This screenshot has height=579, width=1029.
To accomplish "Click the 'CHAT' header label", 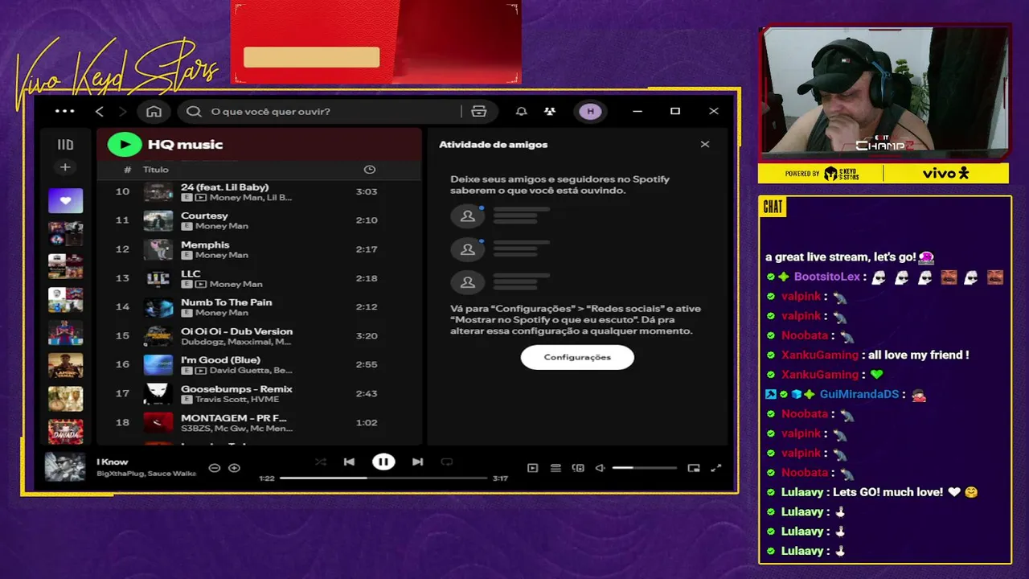I will pyautogui.click(x=773, y=207).
